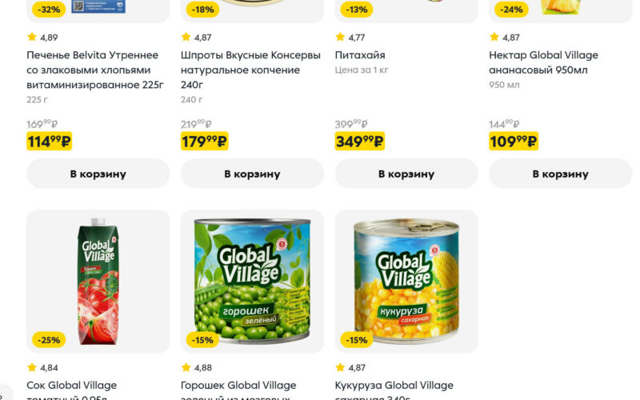Click the star icon next to Питахайя's rating
The width and height of the screenshot is (640, 400).
click(x=340, y=37)
